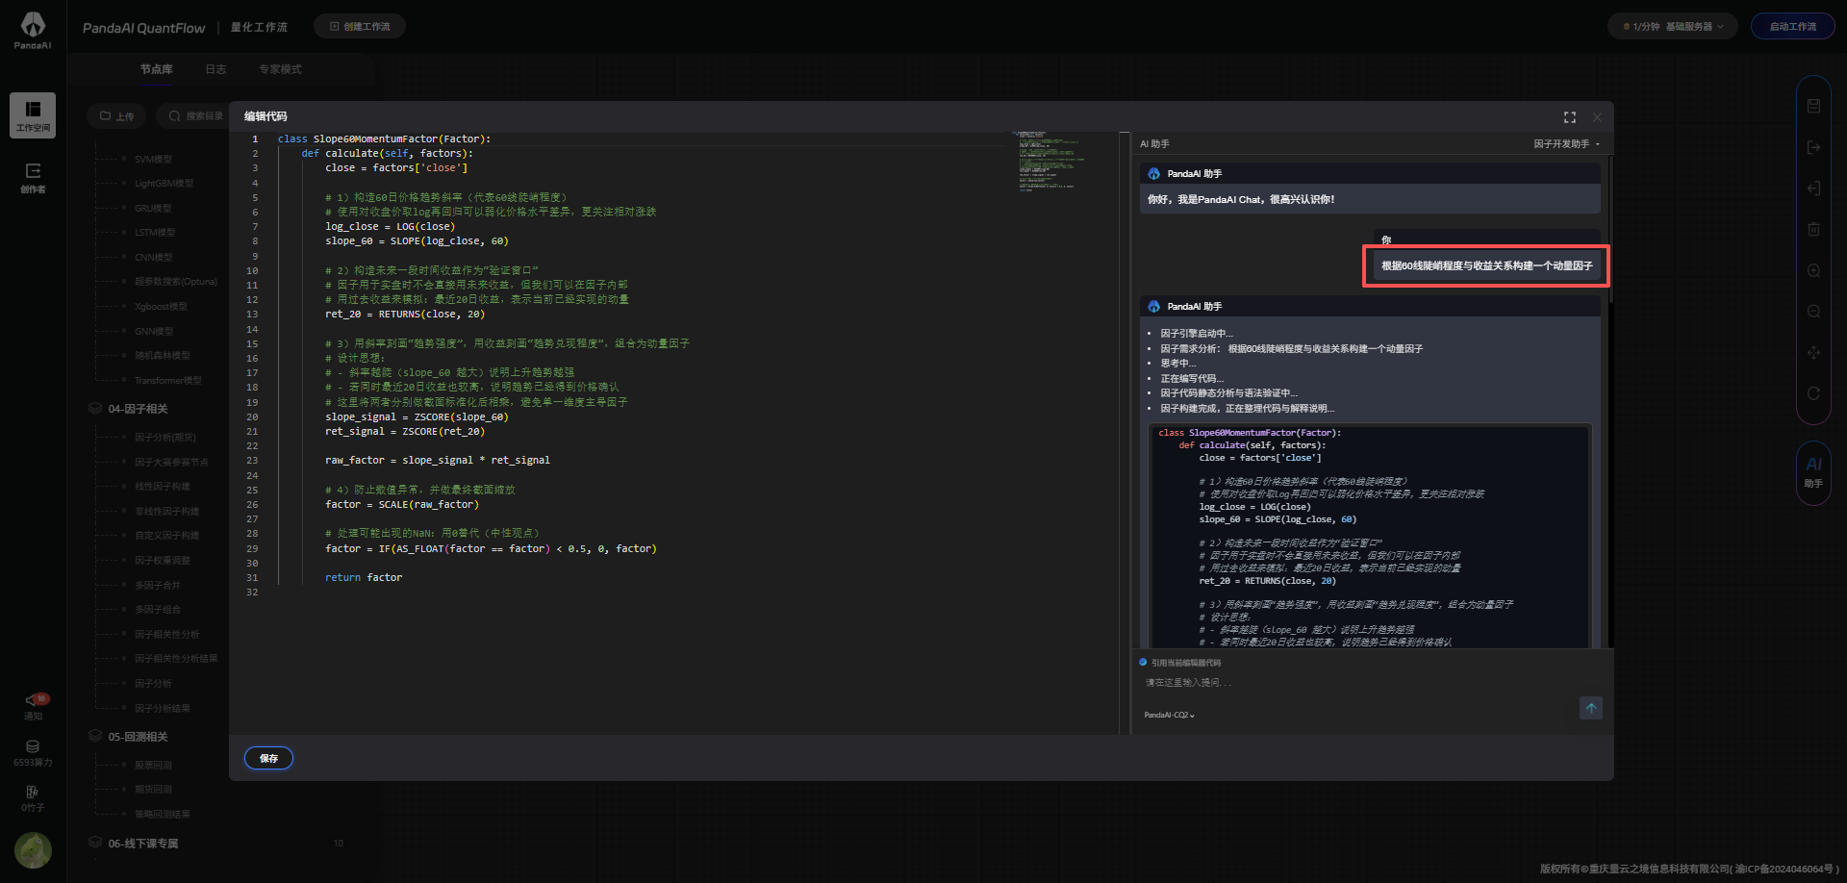Click the refresh circular arrow icon
This screenshot has height=883, width=1847.
1813,393
